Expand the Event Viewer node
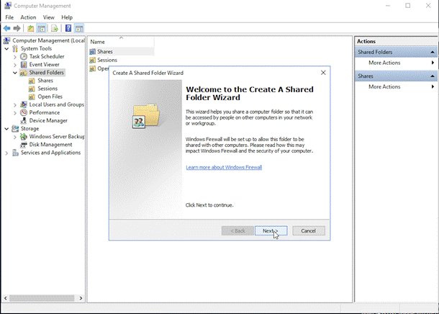Viewport: 439px width, 314px height. click(15, 65)
